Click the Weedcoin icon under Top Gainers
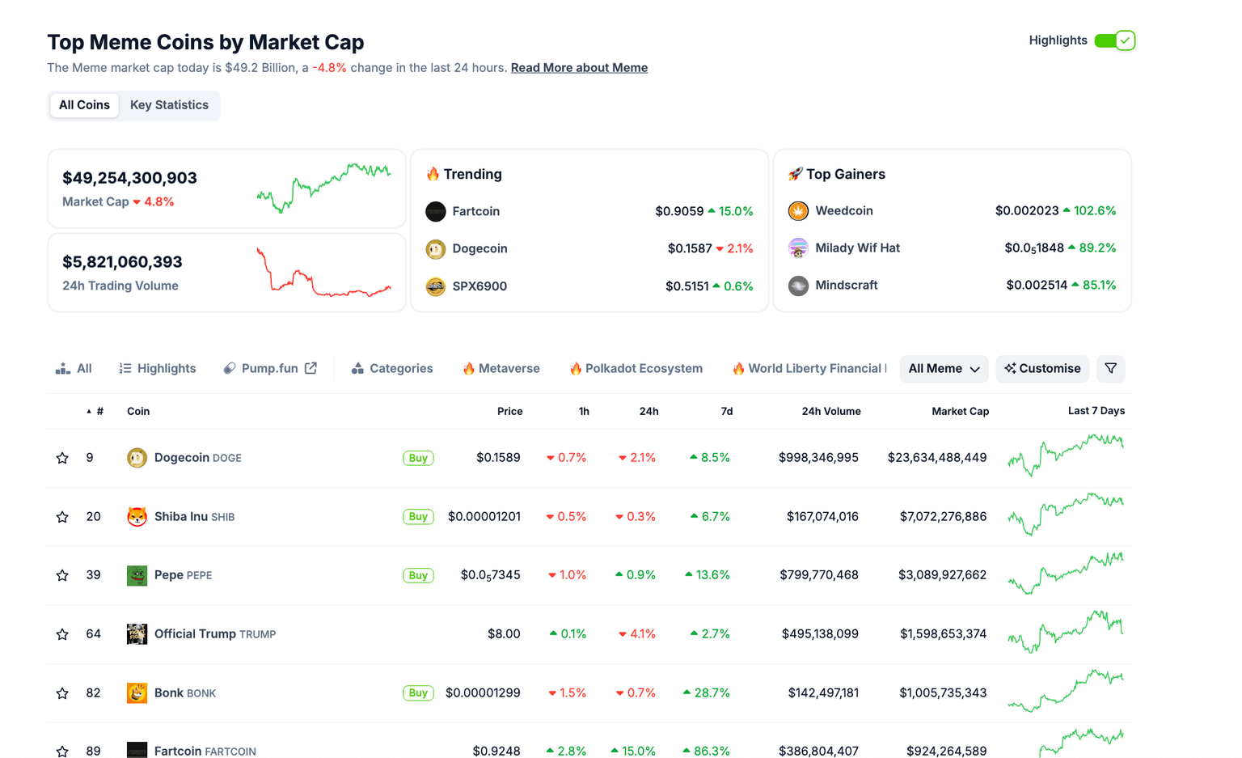Image resolution: width=1242 pixels, height=758 pixels. pos(798,210)
